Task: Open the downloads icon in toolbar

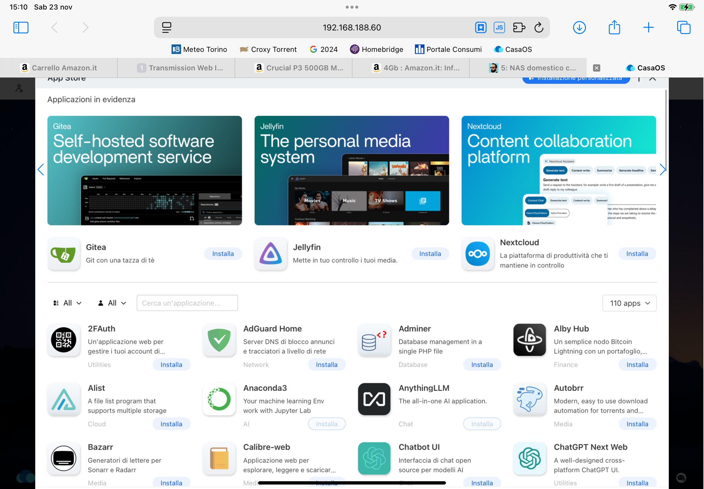Action: click(x=579, y=27)
